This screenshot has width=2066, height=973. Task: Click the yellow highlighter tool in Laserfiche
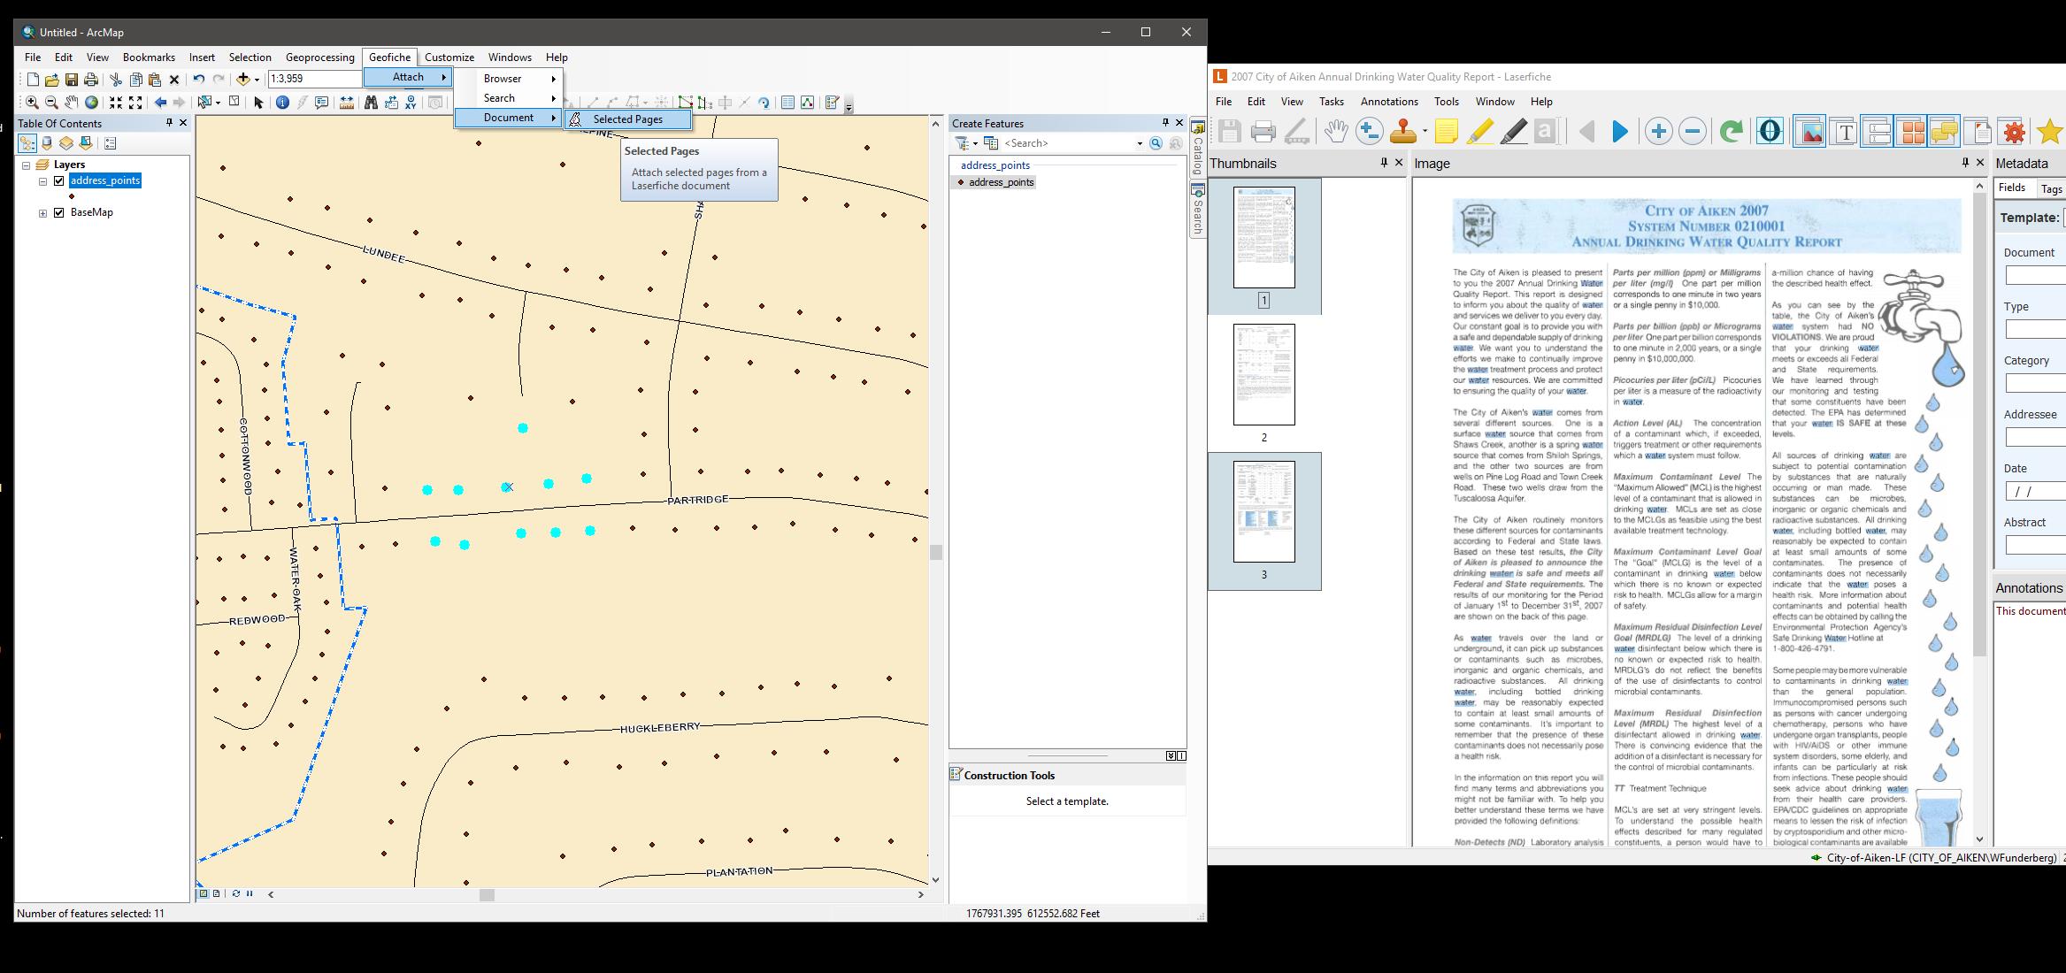(x=1479, y=132)
